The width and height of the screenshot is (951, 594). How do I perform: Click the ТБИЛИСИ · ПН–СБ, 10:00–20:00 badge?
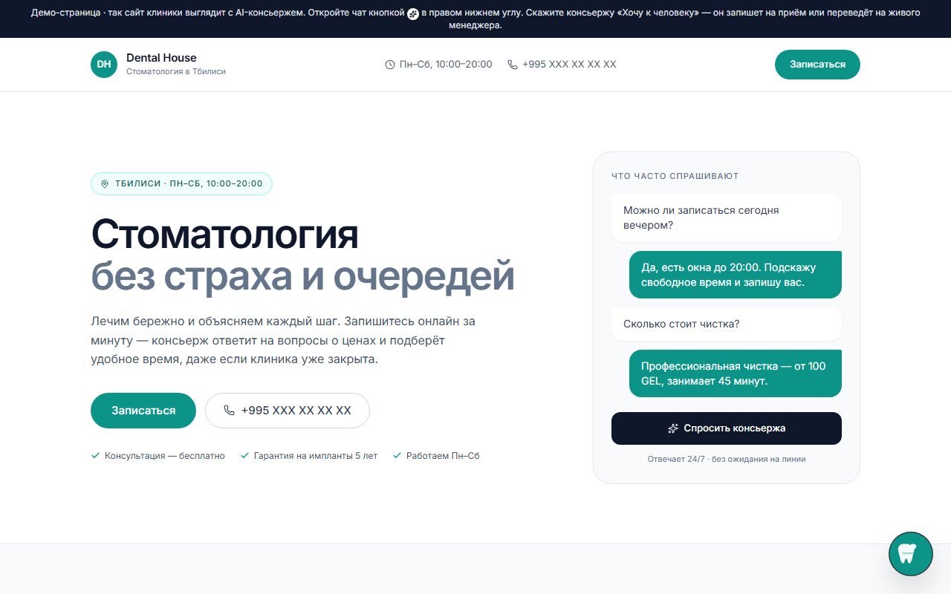tap(181, 183)
